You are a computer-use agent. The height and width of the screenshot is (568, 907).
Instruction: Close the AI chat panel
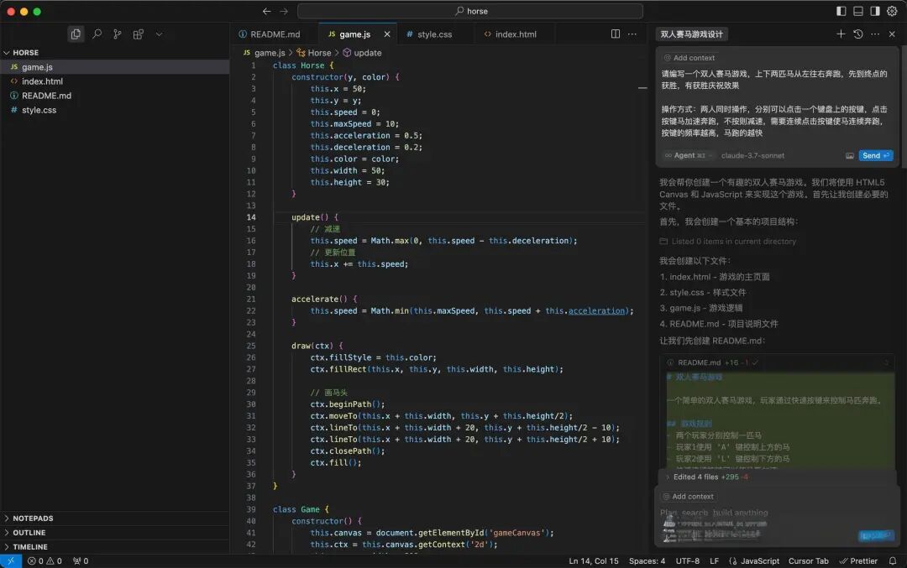pos(892,34)
